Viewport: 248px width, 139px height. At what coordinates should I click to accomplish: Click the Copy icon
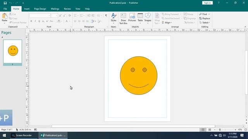pyautogui.click(x=10, y=19)
